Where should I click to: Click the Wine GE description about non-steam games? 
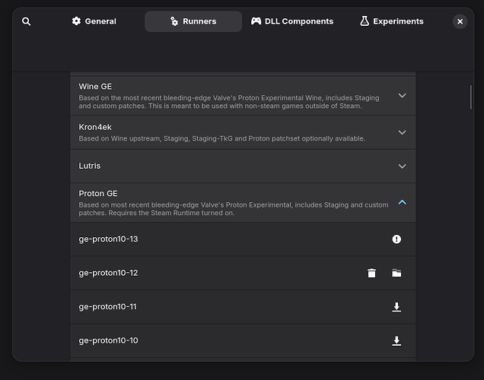pos(229,102)
